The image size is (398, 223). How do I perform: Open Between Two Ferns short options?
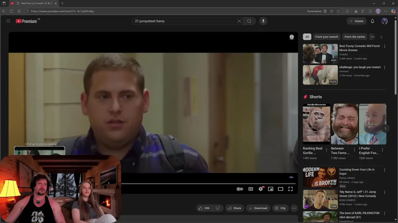pyautogui.click(x=354, y=150)
